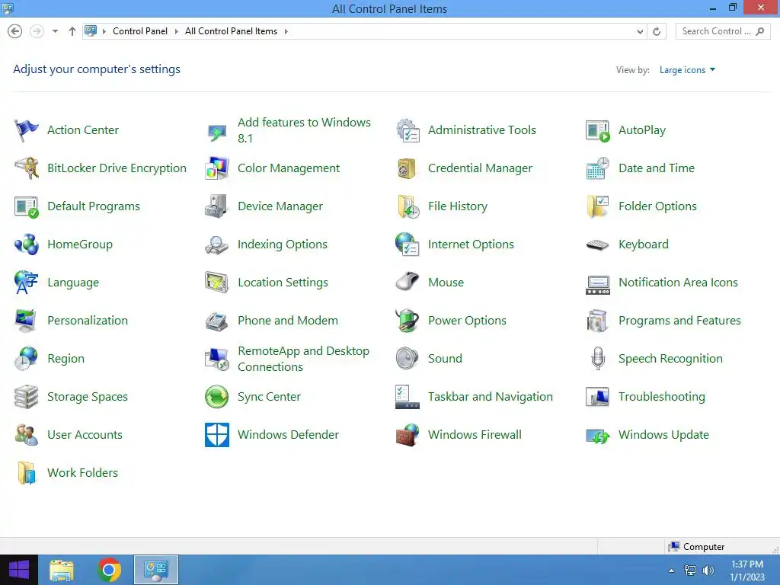Click Add features to Windows 8.1 link
Screen dimensions: 780x585
[304, 130]
